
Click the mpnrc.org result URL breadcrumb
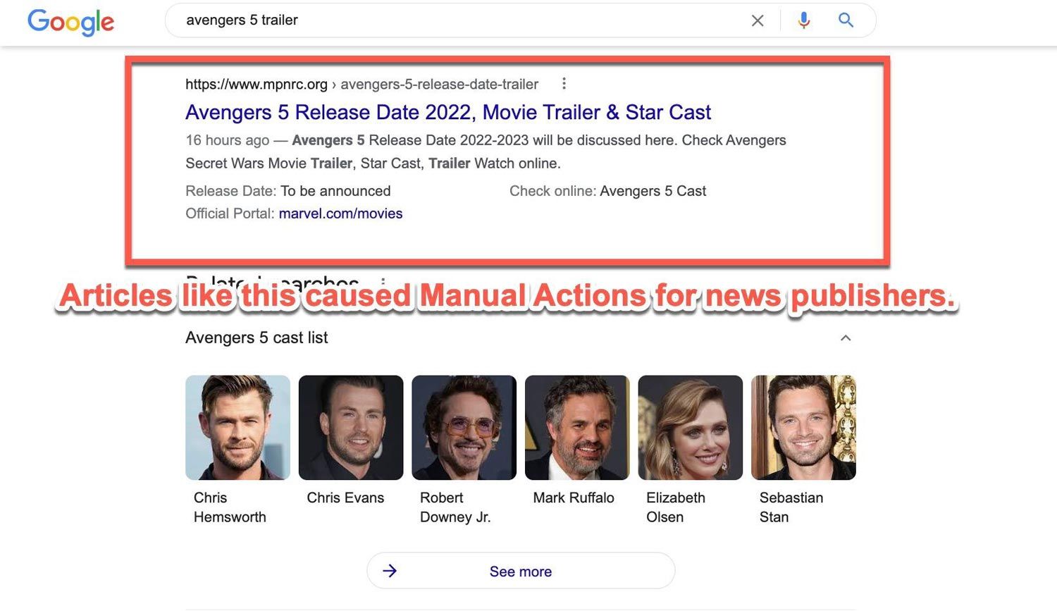(x=361, y=85)
